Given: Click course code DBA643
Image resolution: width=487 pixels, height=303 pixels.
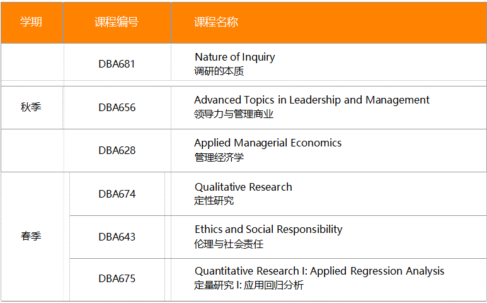Looking at the screenshot, I should 117,237.
